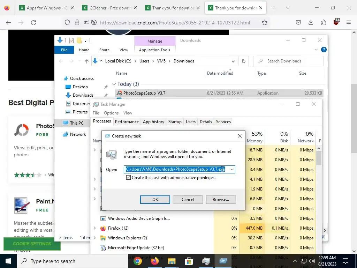Open the tracking protection shield icon
This screenshot has height=268, width=357.
click(67, 22)
